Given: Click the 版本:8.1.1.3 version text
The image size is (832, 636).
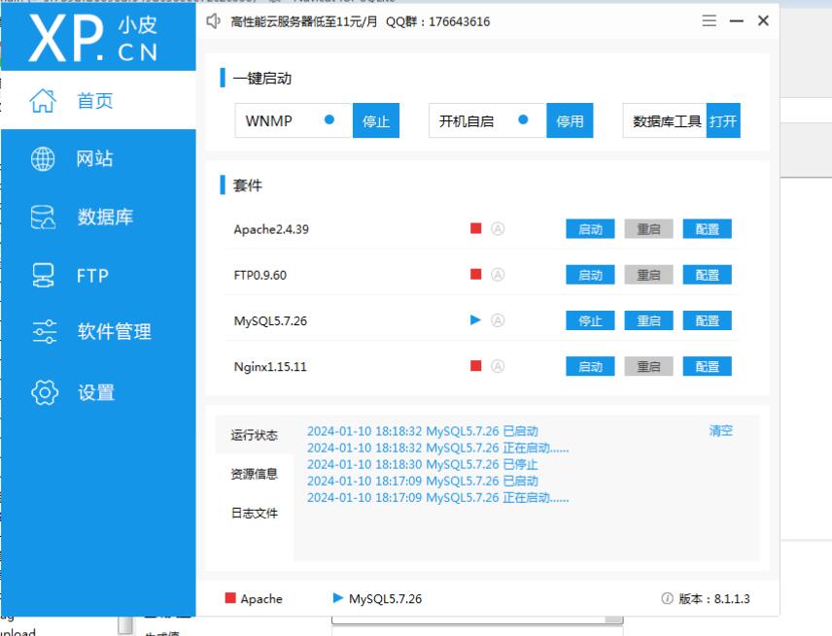Looking at the screenshot, I should click(714, 598).
